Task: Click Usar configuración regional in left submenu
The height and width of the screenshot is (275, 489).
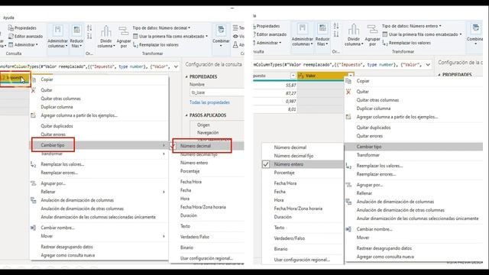Action: tap(206, 258)
